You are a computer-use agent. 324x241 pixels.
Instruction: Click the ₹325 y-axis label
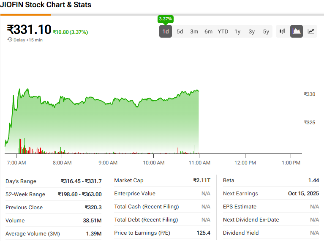[x=310, y=123]
